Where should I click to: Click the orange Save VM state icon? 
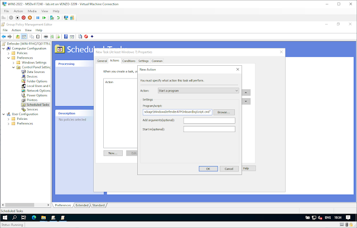[x=30, y=18]
